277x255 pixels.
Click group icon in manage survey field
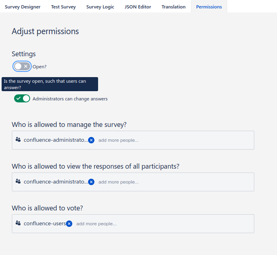[x=18, y=140]
